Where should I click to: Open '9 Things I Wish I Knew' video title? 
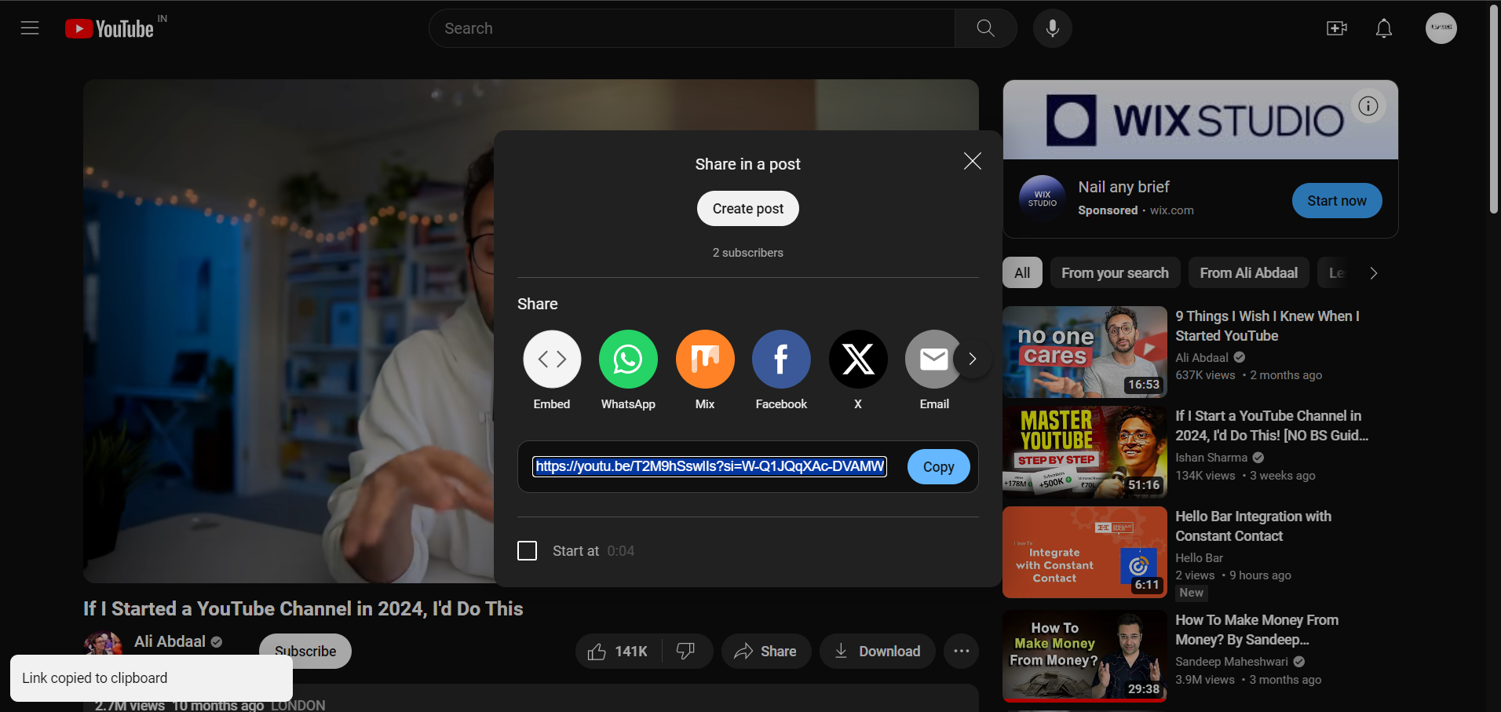(x=1268, y=326)
